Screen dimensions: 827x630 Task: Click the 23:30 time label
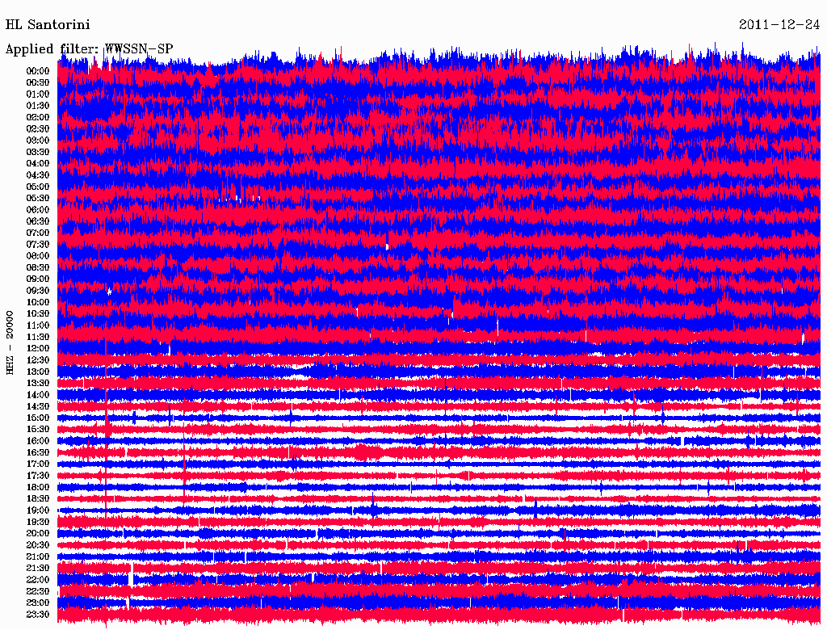38,614
